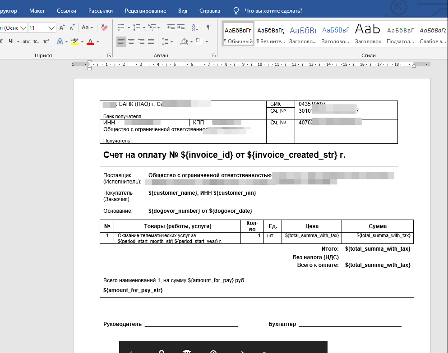Open the font size dropdown
The height and width of the screenshot is (353, 448).
[x=52, y=28]
